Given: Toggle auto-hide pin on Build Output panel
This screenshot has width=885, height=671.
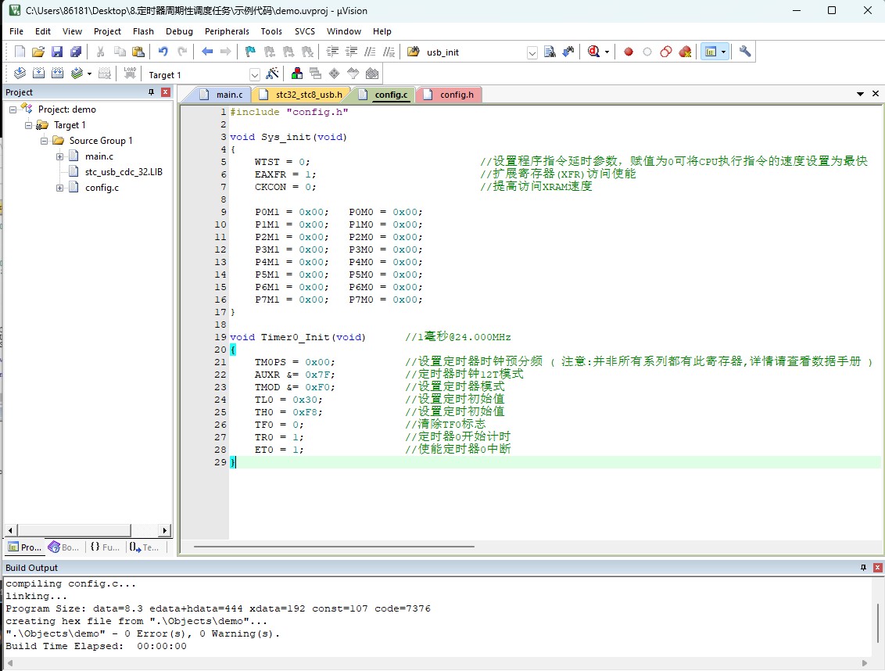Looking at the screenshot, I should (863, 568).
